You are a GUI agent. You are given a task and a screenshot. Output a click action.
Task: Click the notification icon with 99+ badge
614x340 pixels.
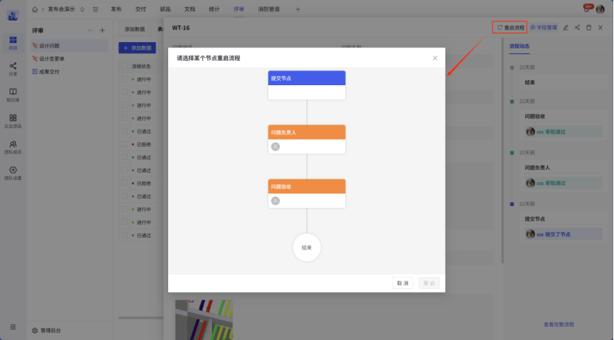[x=587, y=9]
